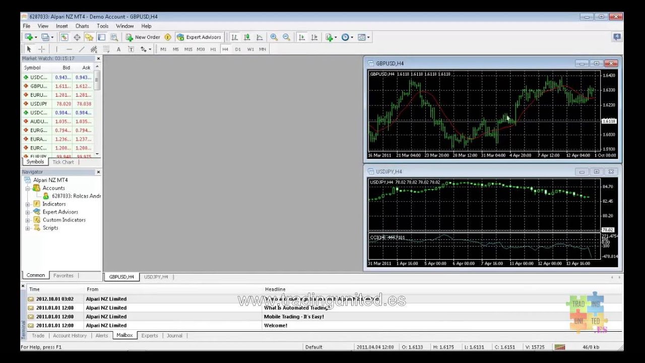Collapse the Accounts tree node

28,188
